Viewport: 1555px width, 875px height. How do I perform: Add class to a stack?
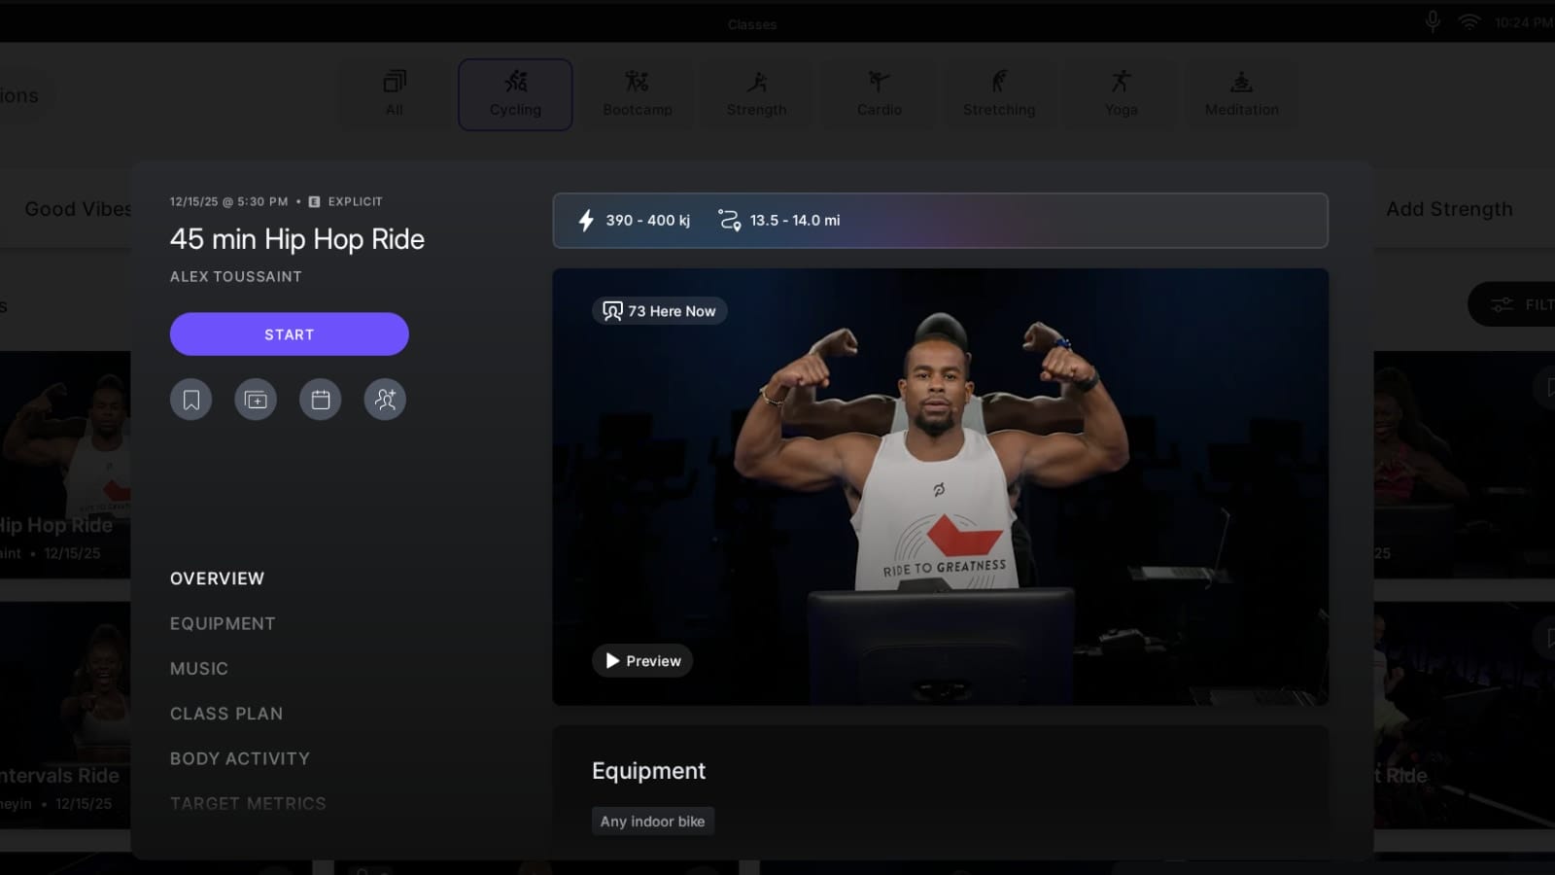pyautogui.click(x=256, y=400)
